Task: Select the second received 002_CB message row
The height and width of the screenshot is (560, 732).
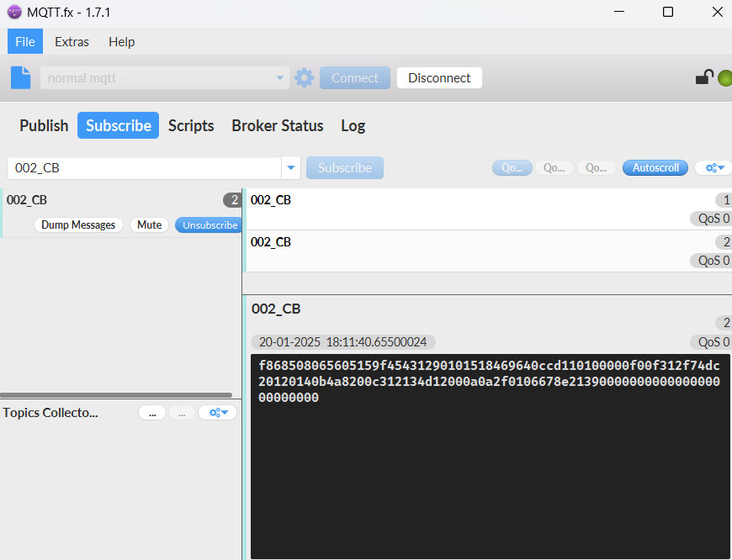Action: coord(488,251)
